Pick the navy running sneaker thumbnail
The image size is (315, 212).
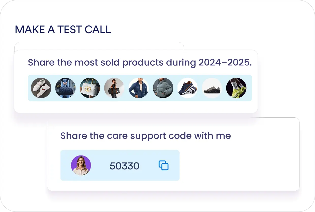(x=187, y=88)
